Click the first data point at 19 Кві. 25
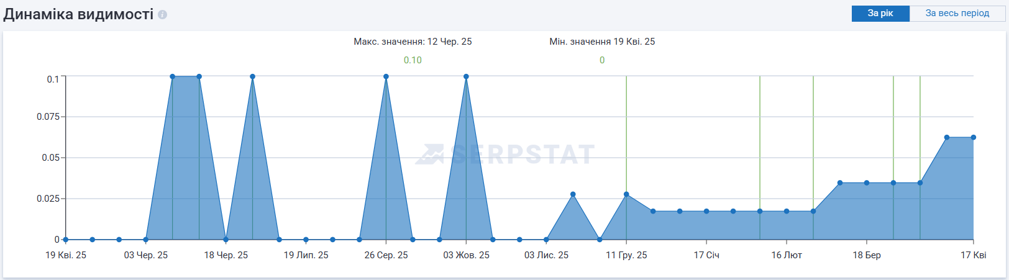Viewport: 1009px width, 280px height. [x=66, y=240]
